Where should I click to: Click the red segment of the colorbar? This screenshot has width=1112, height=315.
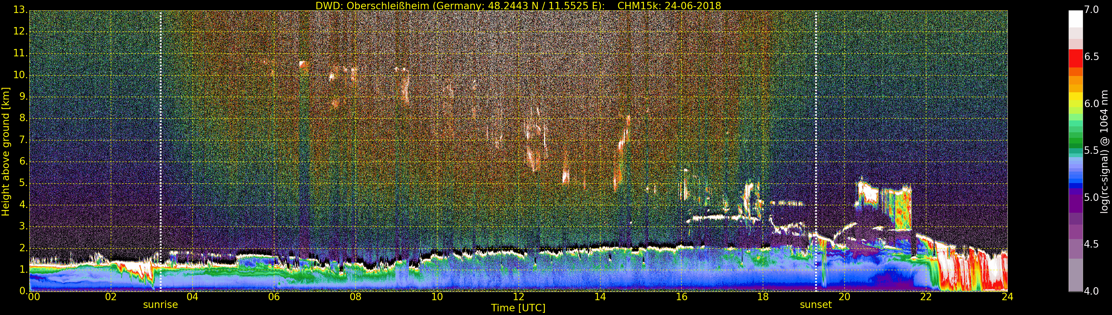click(1075, 58)
